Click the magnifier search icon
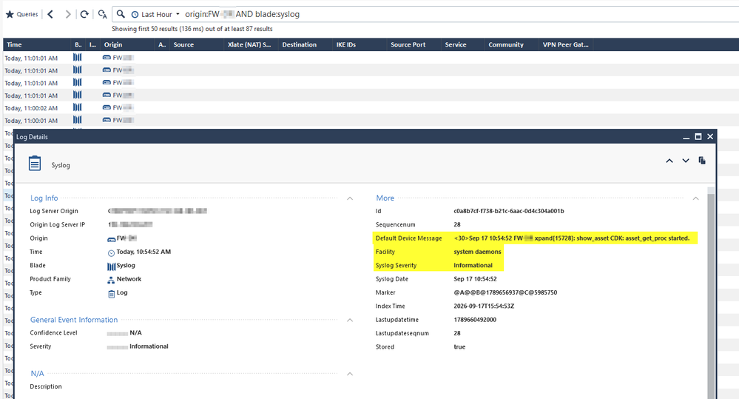Image resolution: width=739 pixels, height=399 pixels. [x=121, y=14]
